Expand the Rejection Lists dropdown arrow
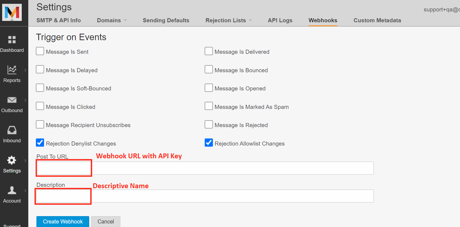460x227 pixels. pyautogui.click(x=250, y=20)
